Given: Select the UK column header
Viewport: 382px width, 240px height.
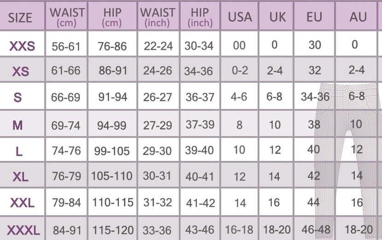Looking at the screenshot, I should 277,17.
